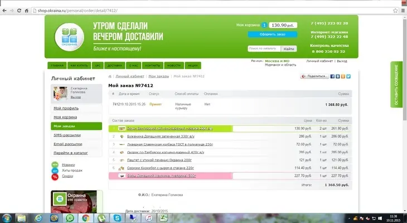Image resolution: width=407 pixels, height=223 pixels.
Task: Open uTorrent from the taskbar
Action: click(101, 218)
